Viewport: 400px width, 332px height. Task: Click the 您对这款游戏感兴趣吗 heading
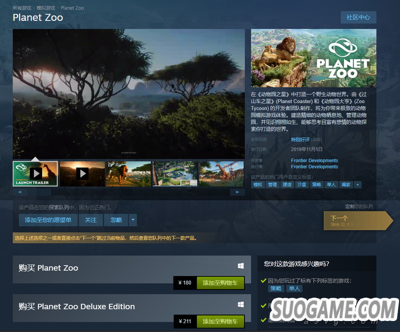(296, 264)
